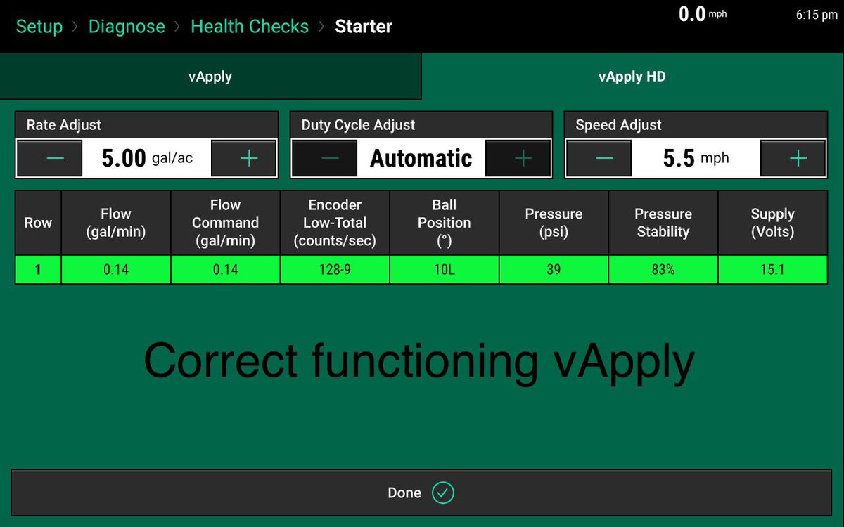This screenshot has width=844, height=527.
Task: Click the Starter breadcrumb title
Action: 364,27
